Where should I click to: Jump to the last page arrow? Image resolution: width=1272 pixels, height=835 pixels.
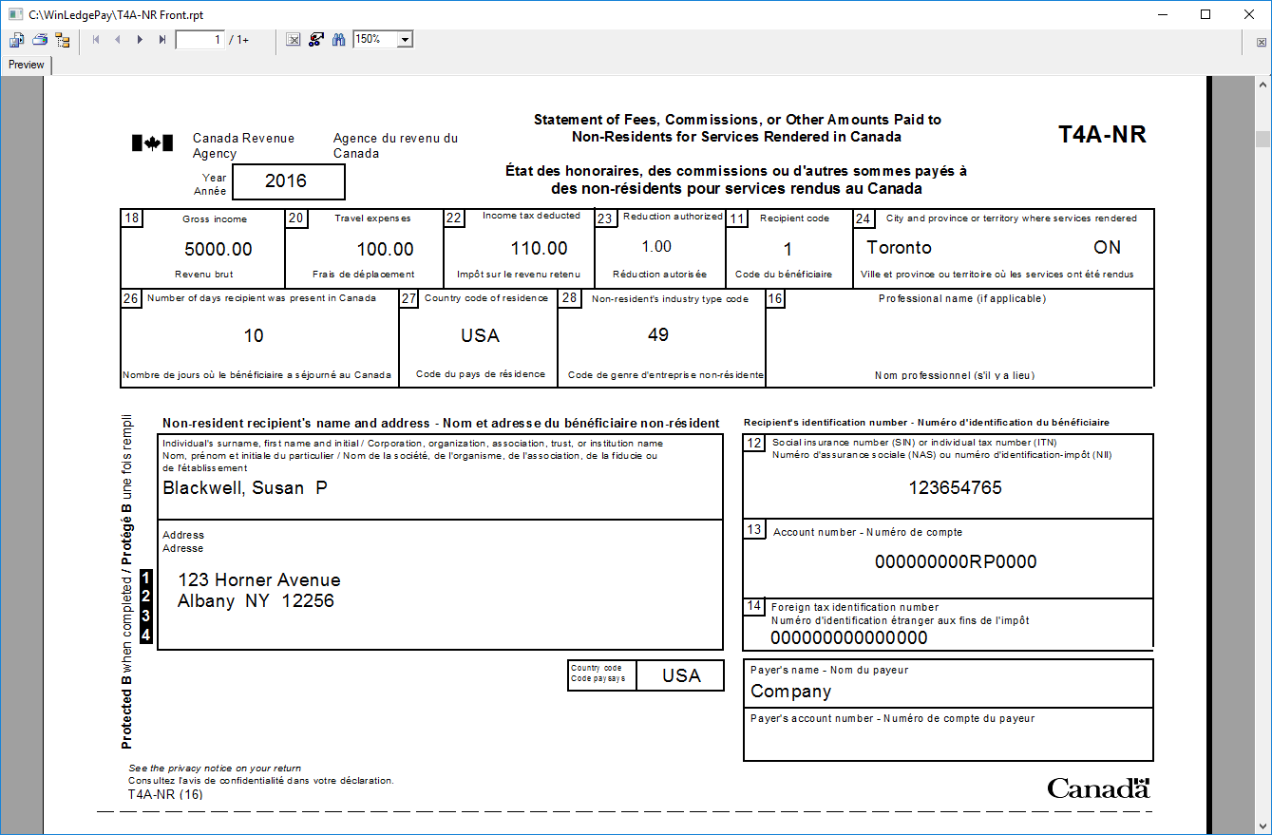click(162, 40)
